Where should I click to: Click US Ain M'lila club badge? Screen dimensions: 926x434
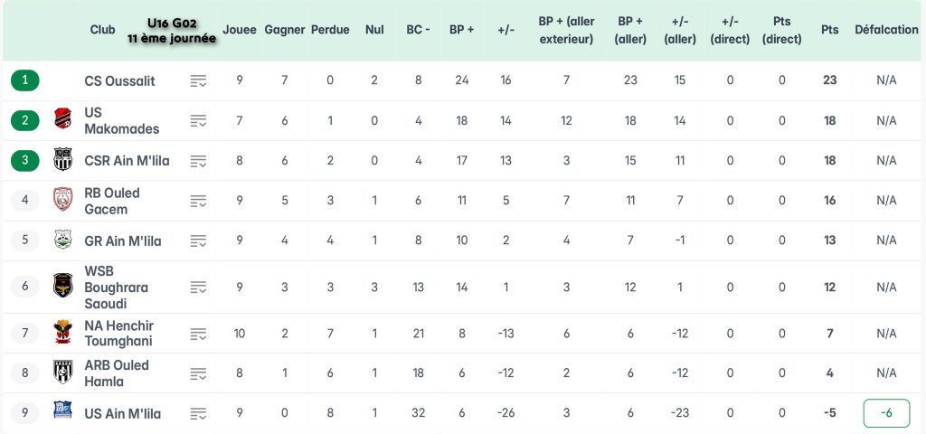point(62,412)
